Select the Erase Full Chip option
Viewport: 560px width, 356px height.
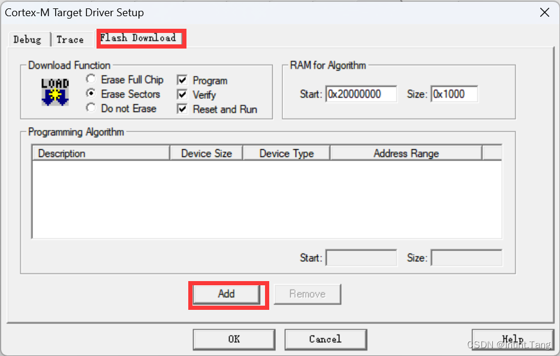pos(91,79)
